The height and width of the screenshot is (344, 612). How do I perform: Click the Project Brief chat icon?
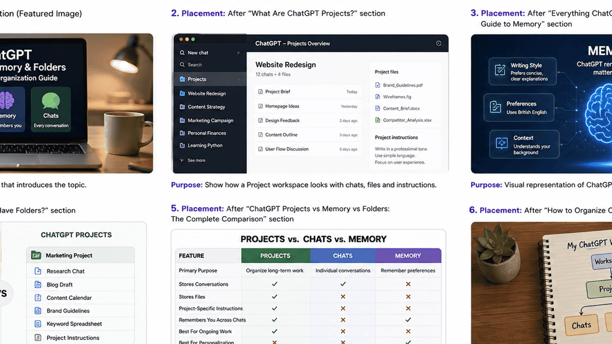pyautogui.click(x=260, y=92)
